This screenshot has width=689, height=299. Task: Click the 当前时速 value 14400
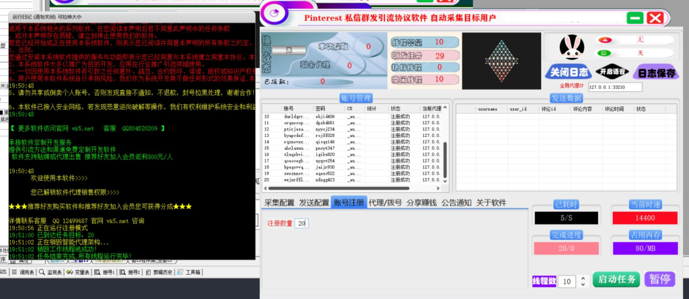[x=645, y=218]
